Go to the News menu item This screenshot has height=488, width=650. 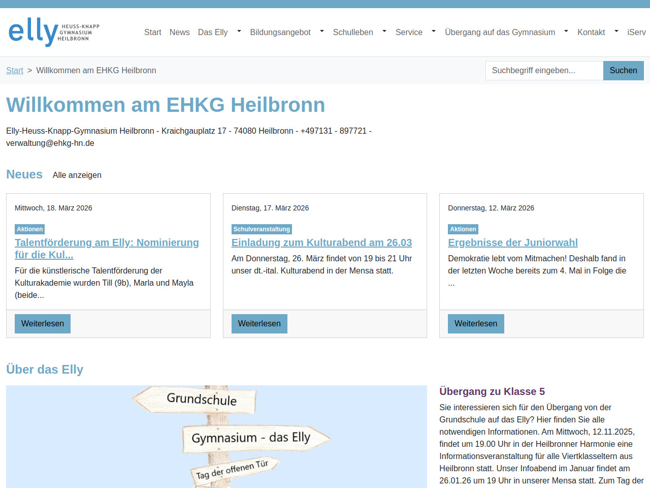coord(179,32)
